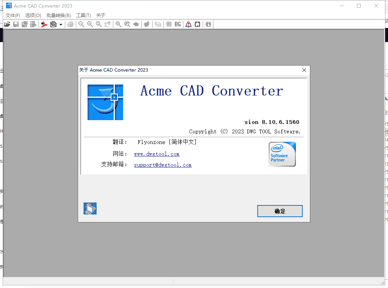Viewport: 388px width, 288px height.
Task: Open the Layers toolbar icon
Action: (158, 24)
